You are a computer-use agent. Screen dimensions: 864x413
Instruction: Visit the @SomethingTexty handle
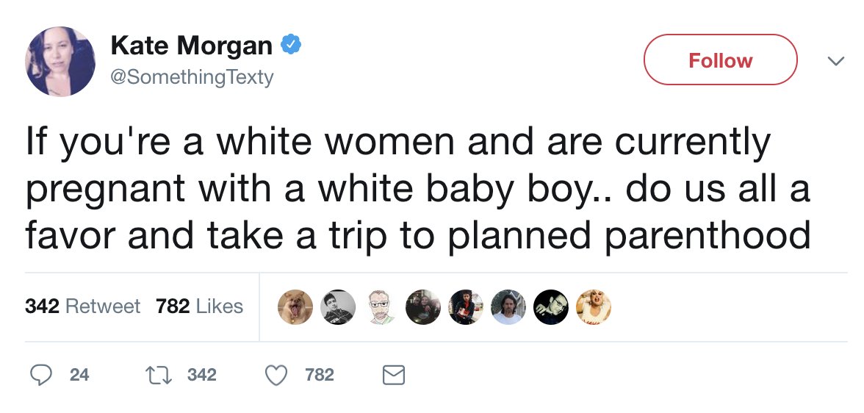coord(192,76)
